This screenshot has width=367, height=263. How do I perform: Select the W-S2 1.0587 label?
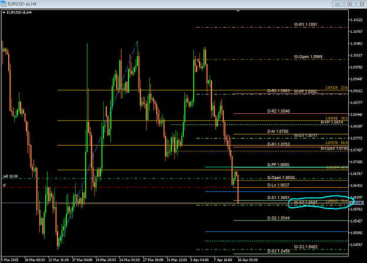(x=306, y=202)
